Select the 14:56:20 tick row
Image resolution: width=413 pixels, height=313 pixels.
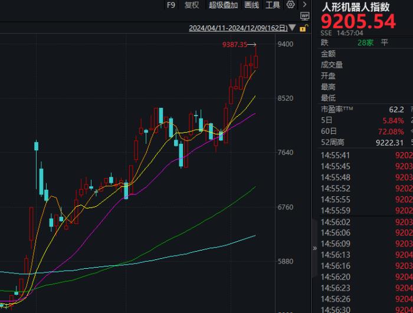click(x=366, y=277)
